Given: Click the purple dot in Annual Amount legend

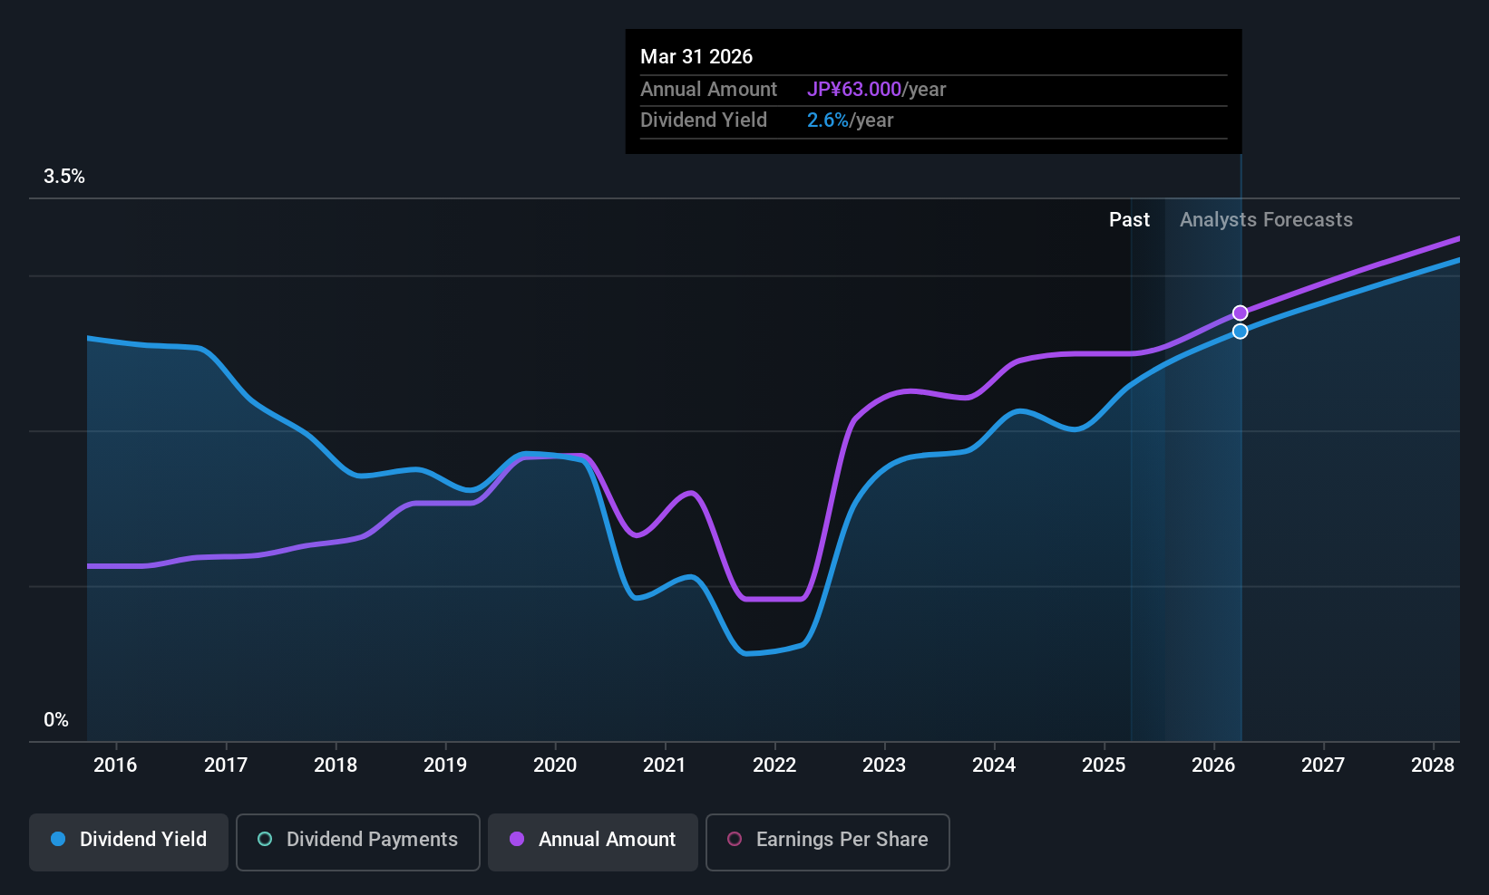Looking at the screenshot, I should pyautogui.click(x=517, y=839).
